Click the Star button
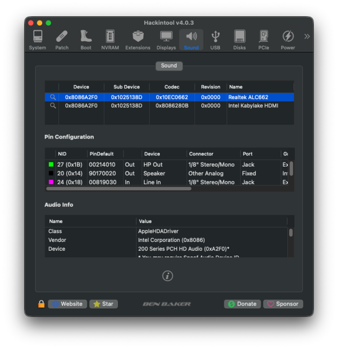 click(104, 304)
